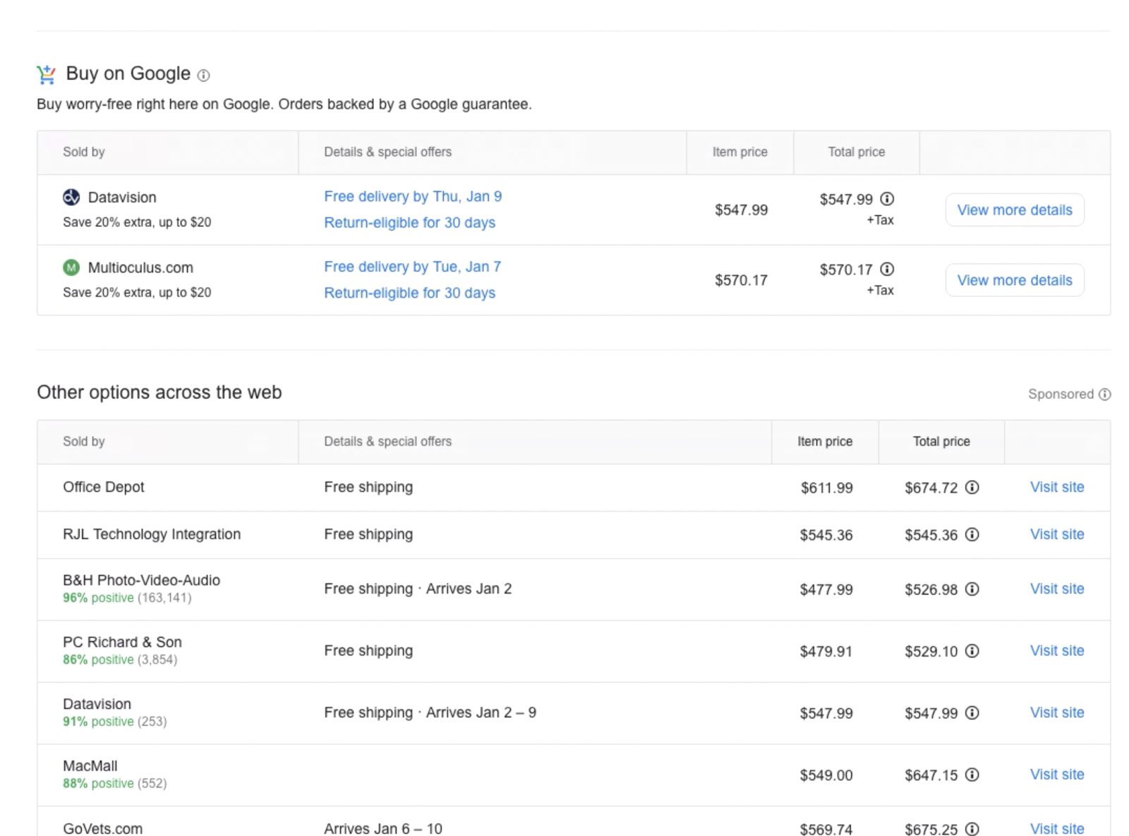Click View more details for Datavision

pos(1015,210)
